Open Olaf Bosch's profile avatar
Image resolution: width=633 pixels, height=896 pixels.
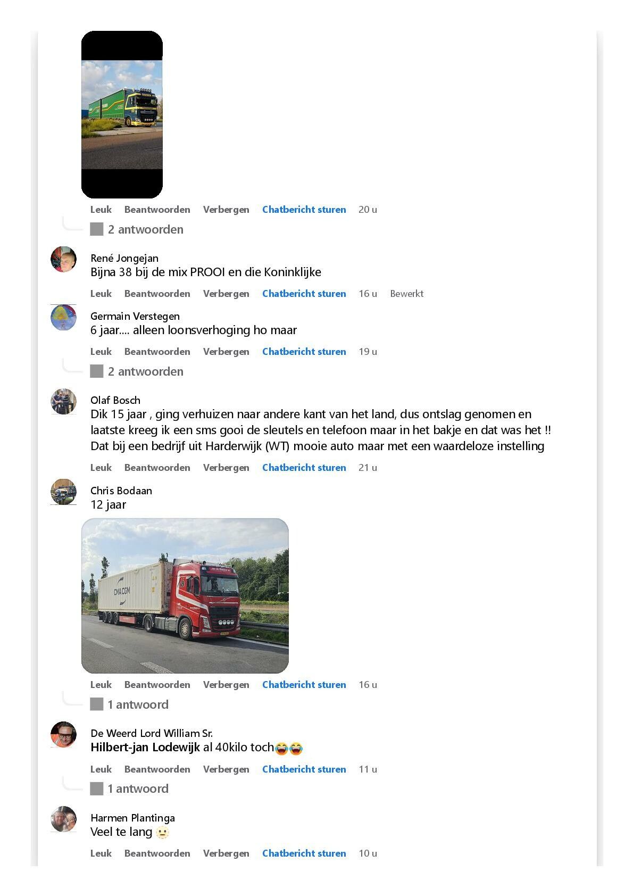pyautogui.click(x=63, y=401)
